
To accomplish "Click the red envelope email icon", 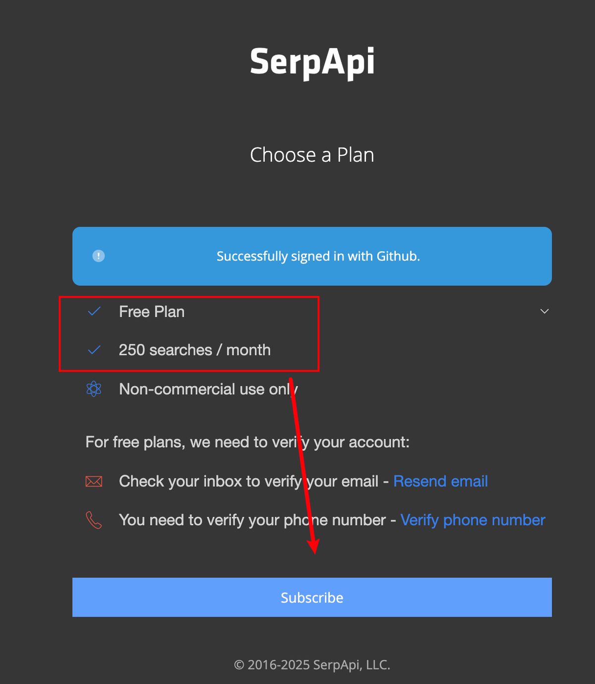I will point(94,481).
